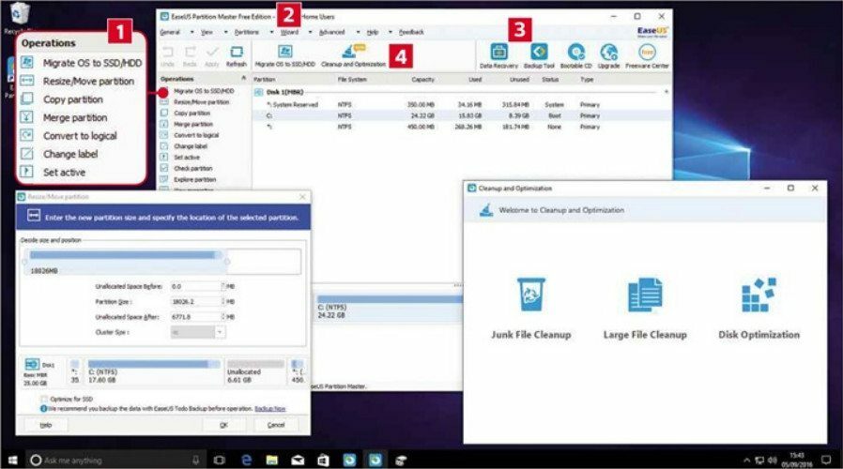843x469 pixels.
Task: Click the Apply checkmark toolbar icon
Action: click(212, 53)
